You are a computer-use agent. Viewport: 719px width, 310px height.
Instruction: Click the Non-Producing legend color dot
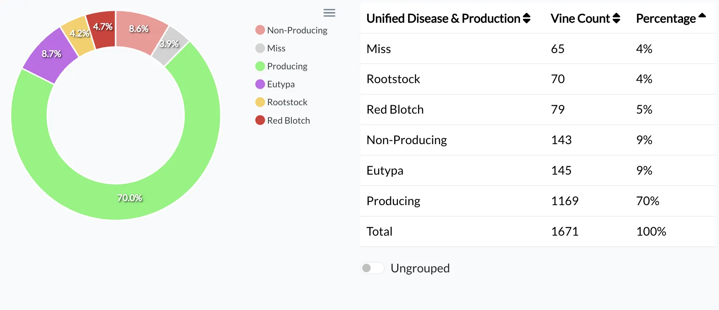click(x=260, y=30)
